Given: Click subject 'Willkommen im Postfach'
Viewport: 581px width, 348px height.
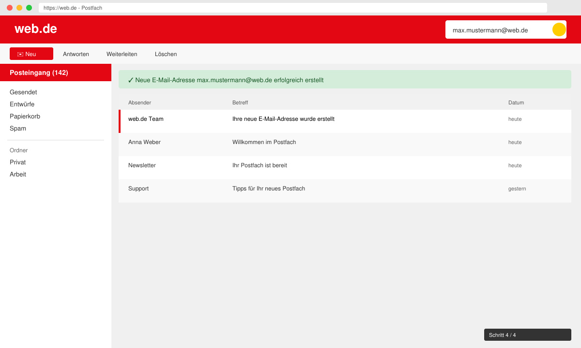Looking at the screenshot, I should pyautogui.click(x=264, y=142).
